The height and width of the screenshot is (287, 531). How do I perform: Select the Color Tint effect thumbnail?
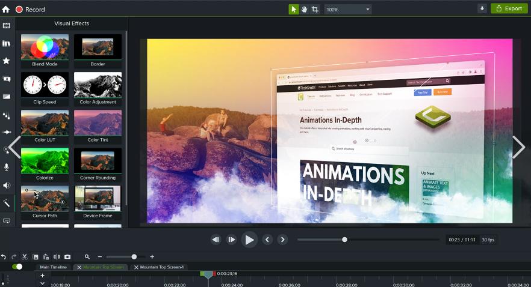98,123
